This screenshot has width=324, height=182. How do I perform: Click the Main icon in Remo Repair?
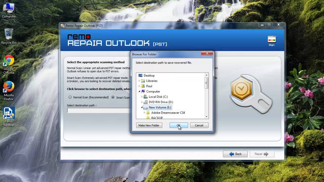pyautogui.click(x=272, y=41)
